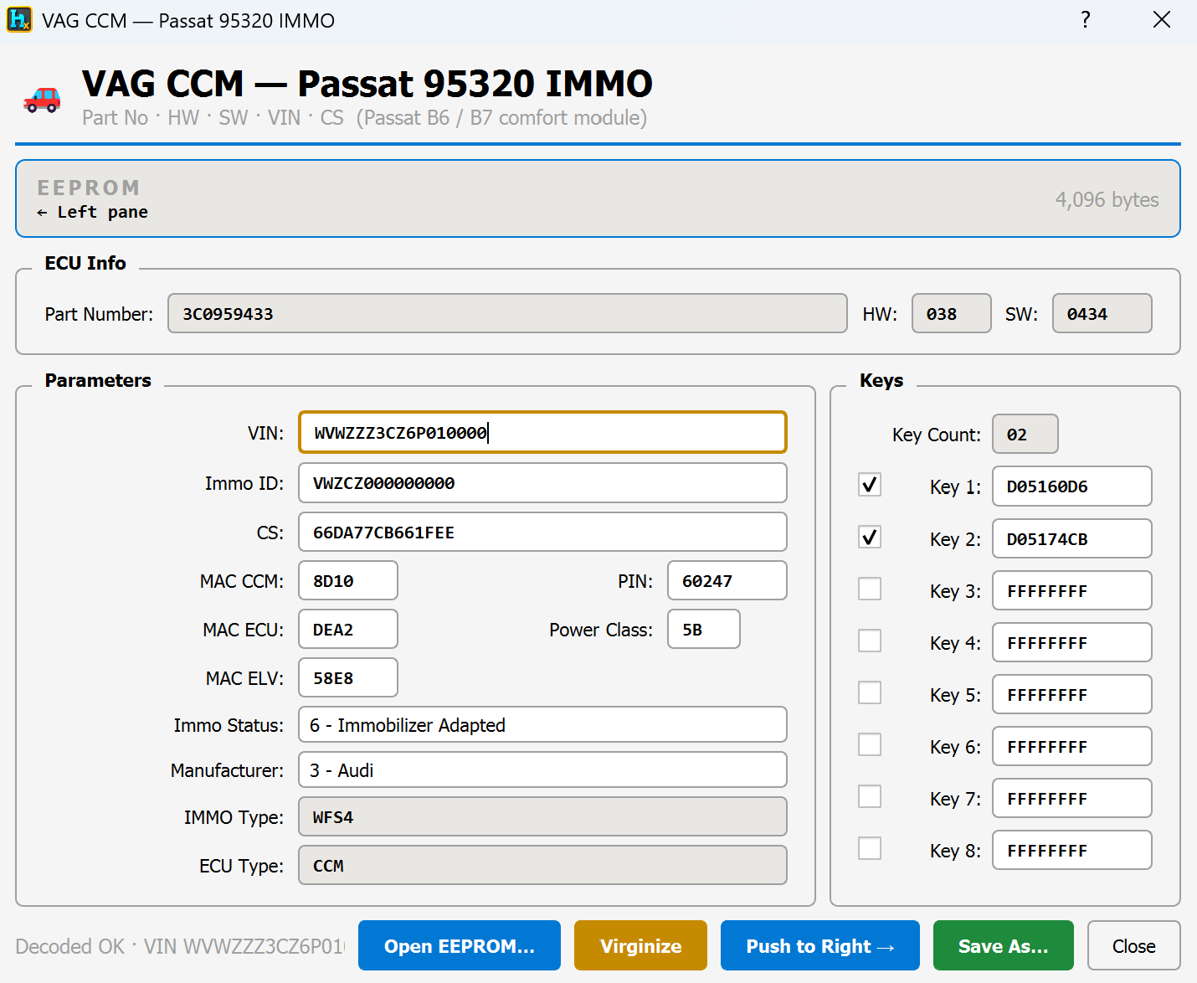1197x983 pixels.
Task: Close the VAG CCM window
Action: (x=1162, y=19)
